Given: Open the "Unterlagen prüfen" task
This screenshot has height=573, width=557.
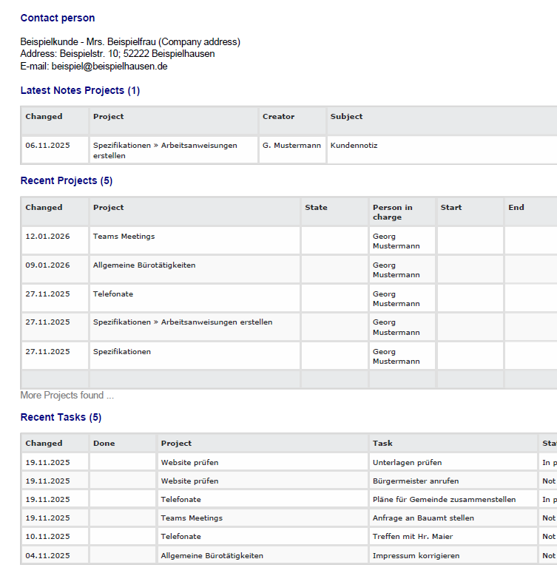Looking at the screenshot, I should coord(407,462).
